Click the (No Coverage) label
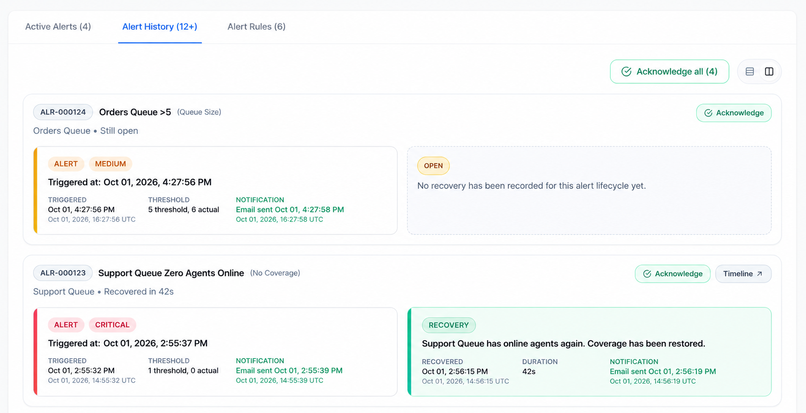This screenshot has width=806, height=413. 275,273
